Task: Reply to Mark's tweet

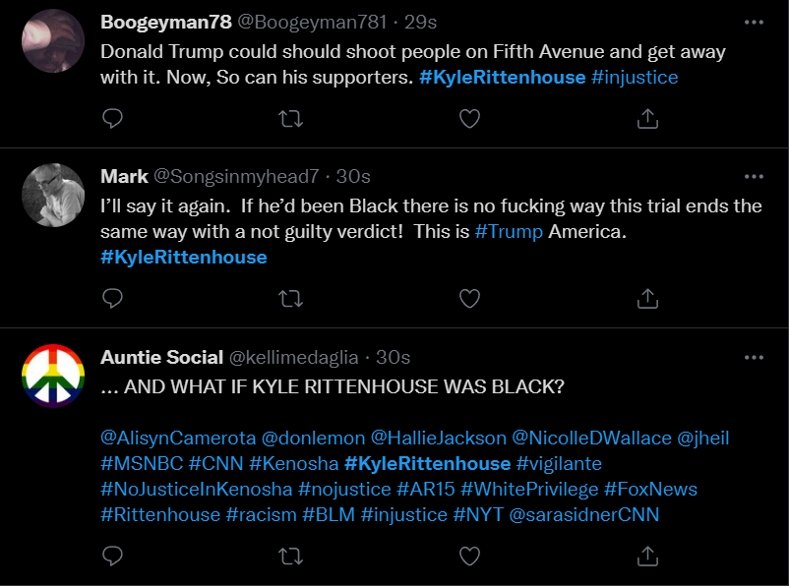Action: [x=113, y=297]
